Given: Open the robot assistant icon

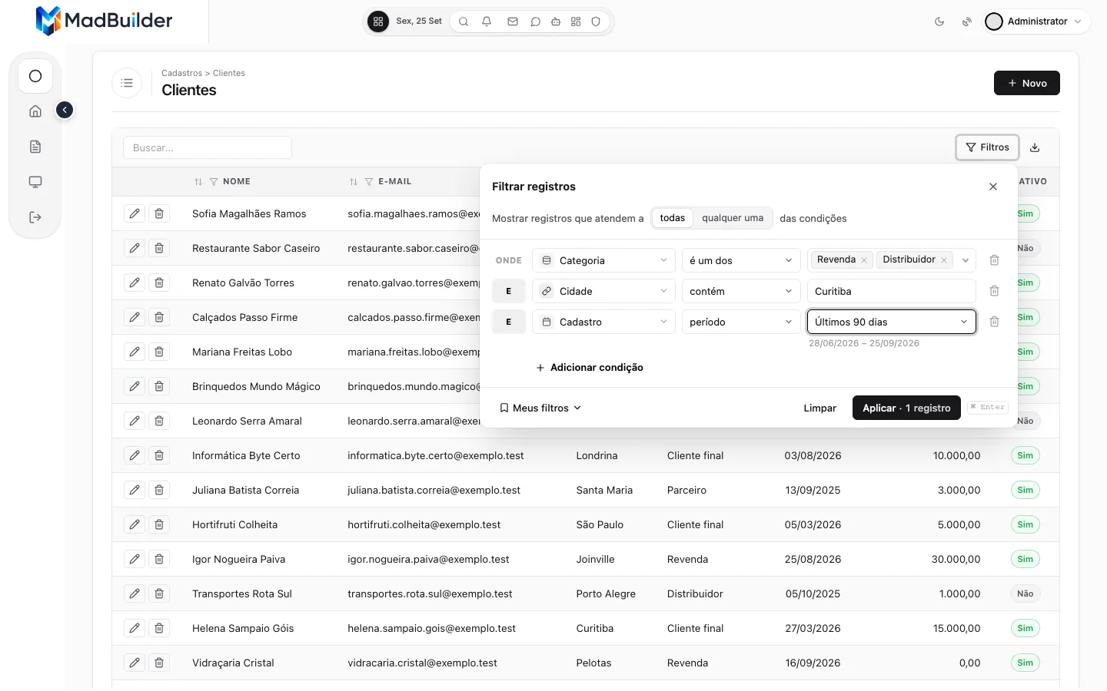Looking at the screenshot, I should (556, 21).
